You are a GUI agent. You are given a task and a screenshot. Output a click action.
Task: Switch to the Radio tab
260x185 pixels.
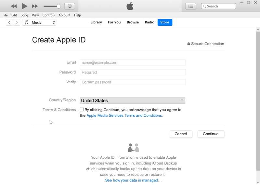click(149, 22)
